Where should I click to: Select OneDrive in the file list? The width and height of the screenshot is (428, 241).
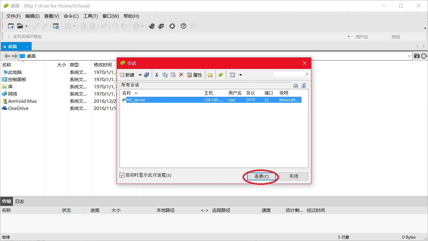tap(15, 108)
